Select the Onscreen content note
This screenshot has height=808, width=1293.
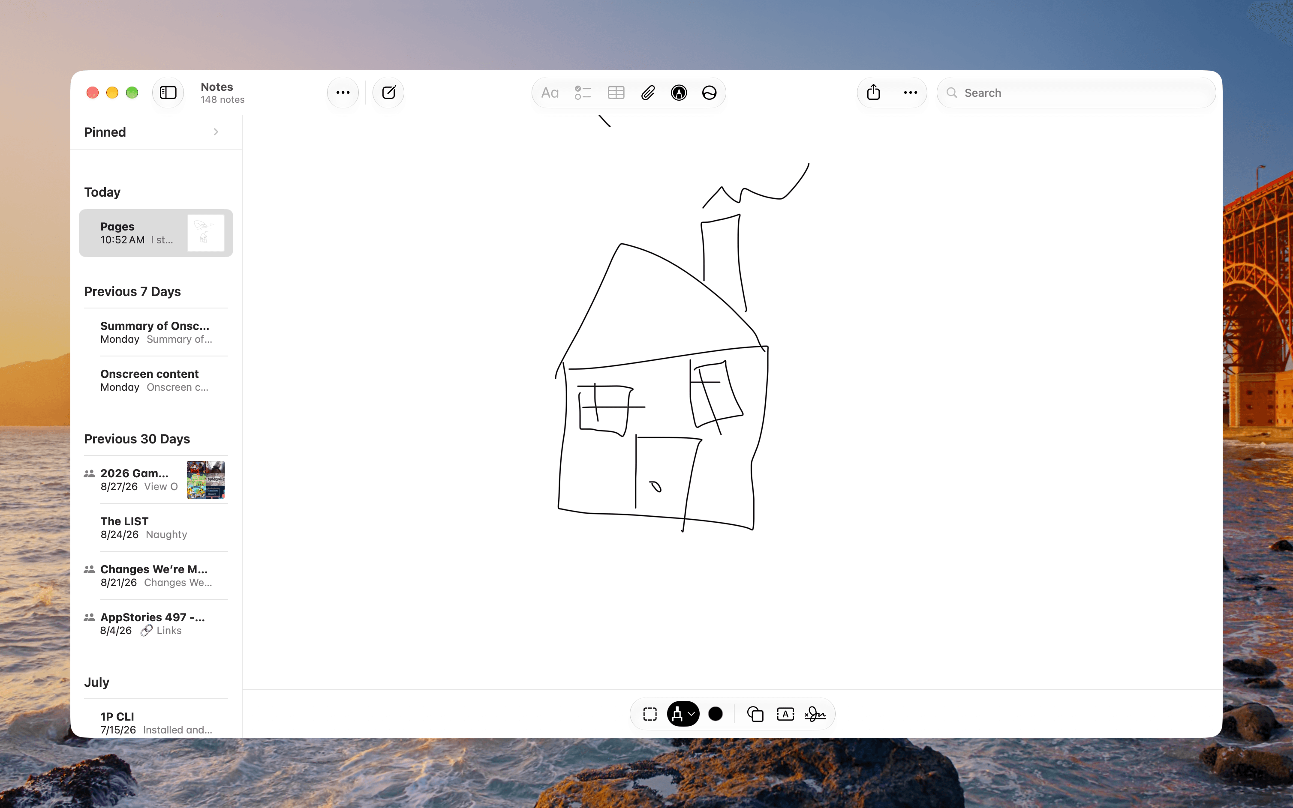coord(156,380)
